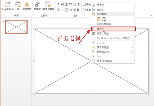Choose 置于底层(K) menu entry
The height and width of the screenshot is (106, 154).
pyautogui.click(x=111, y=52)
